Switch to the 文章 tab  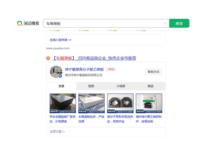click(x=61, y=86)
